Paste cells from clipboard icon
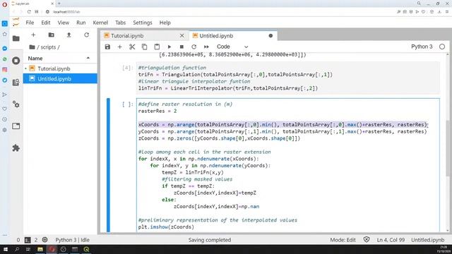Image resolution: width=452 pixels, height=254 pixels. [x=157, y=47]
